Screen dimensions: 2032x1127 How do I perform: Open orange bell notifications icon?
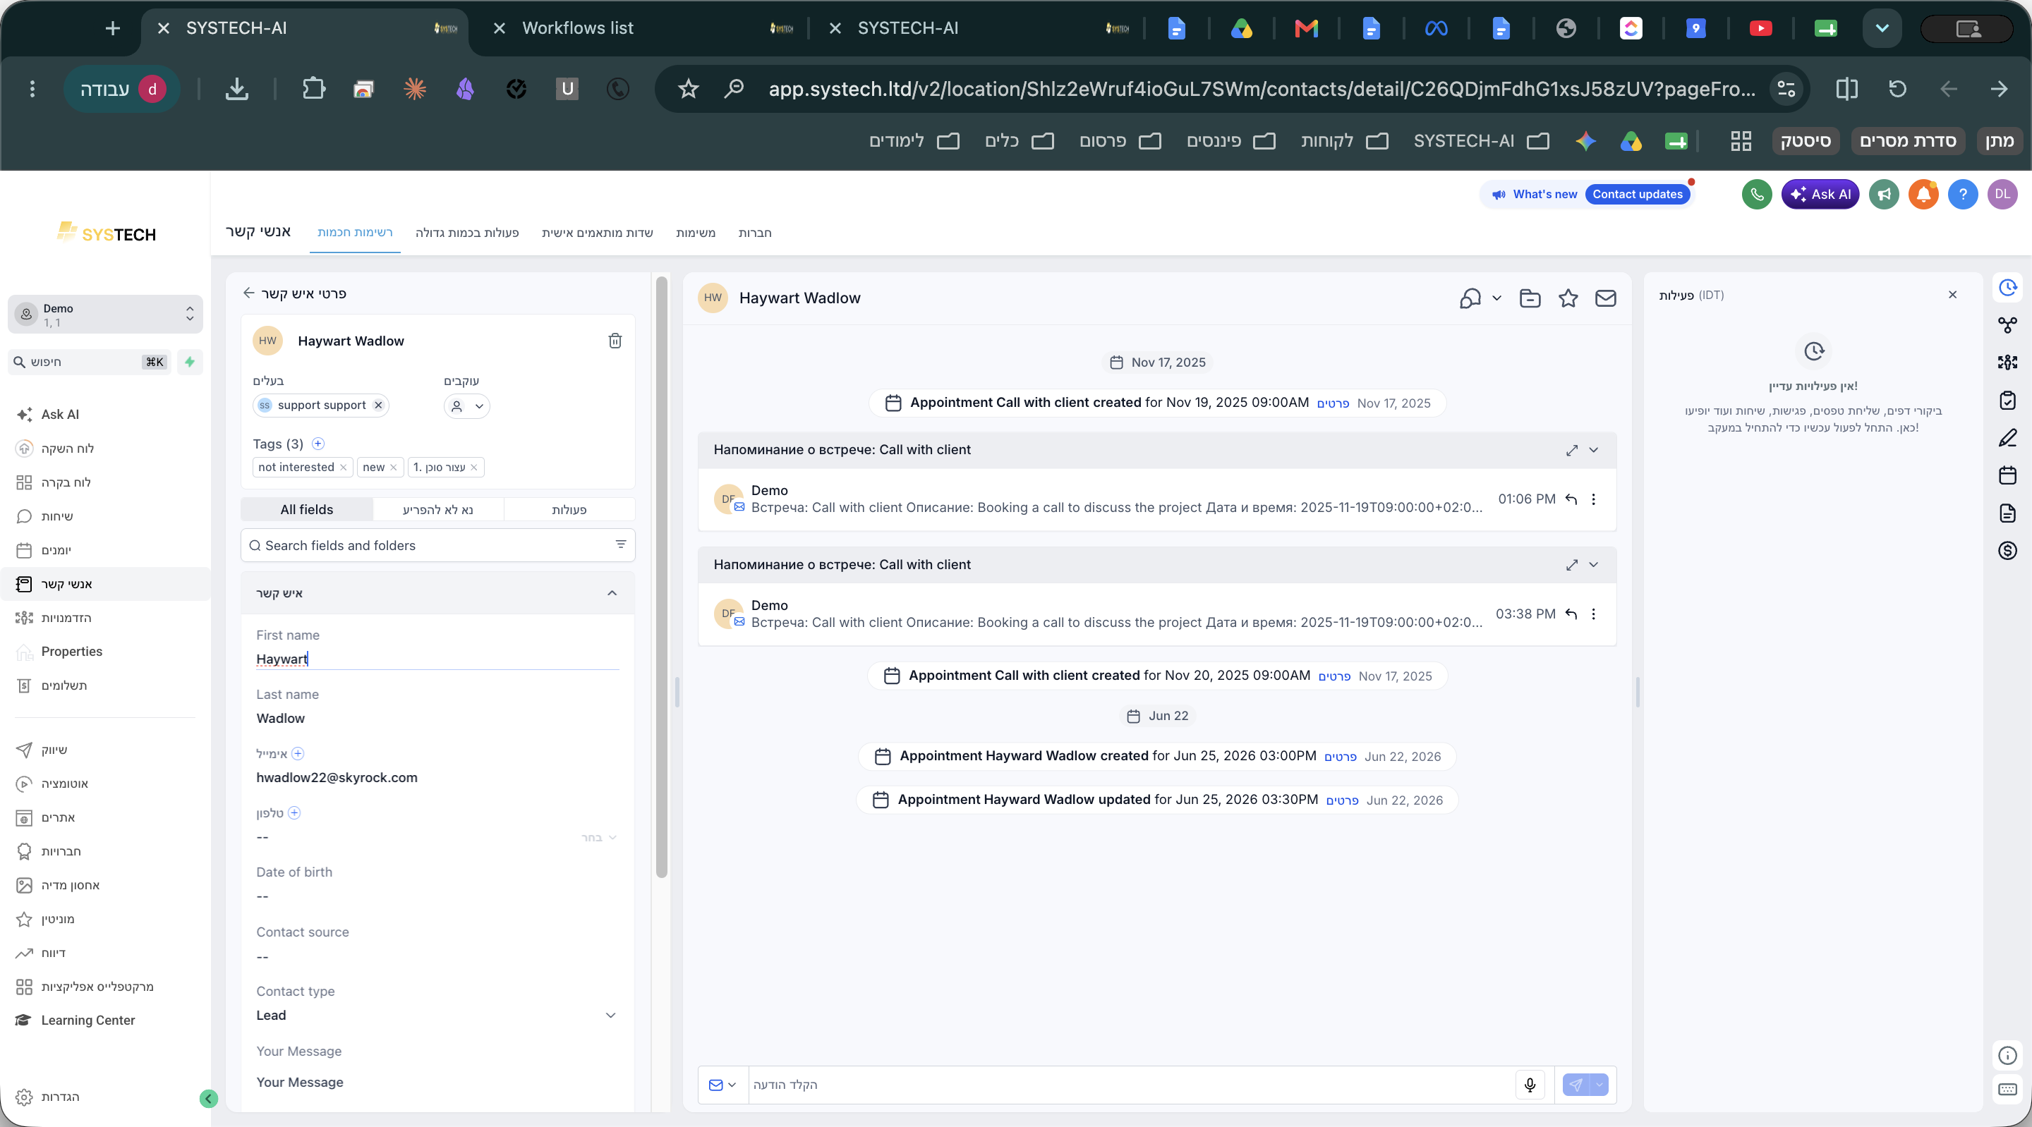click(1923, 194)
